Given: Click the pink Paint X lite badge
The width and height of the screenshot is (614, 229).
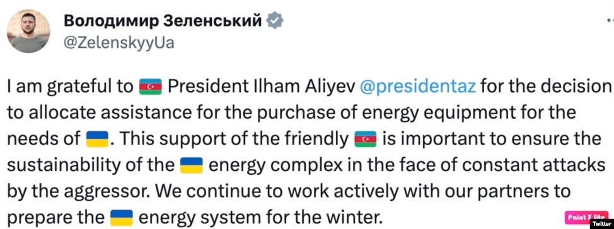Looking at the screenshot, I should 587,216.
